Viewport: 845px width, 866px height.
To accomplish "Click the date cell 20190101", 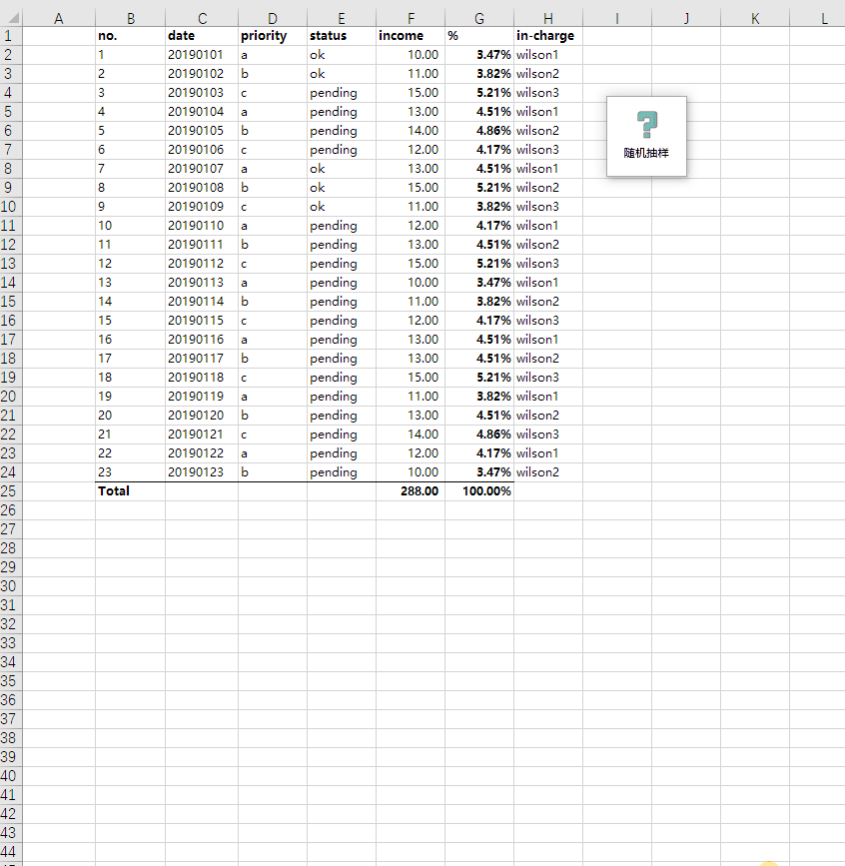I will pos(201,55).
